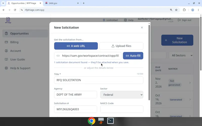Click the site information icon in address bar
The width and height of the screenshot is (202, 126).
(22, 10)
